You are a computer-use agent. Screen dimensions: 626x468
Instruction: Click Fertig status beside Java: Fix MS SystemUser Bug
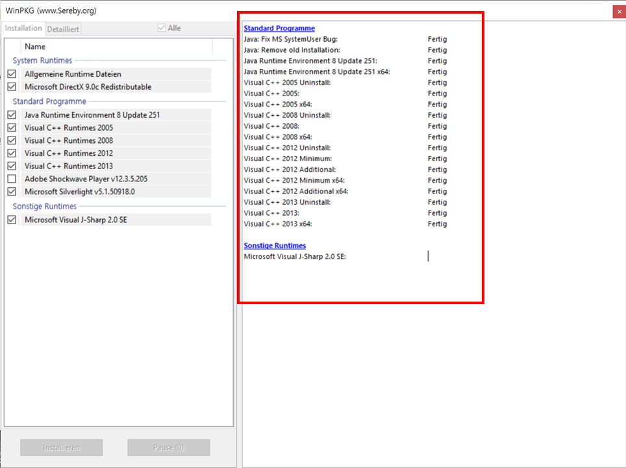(x=437, y=39)
